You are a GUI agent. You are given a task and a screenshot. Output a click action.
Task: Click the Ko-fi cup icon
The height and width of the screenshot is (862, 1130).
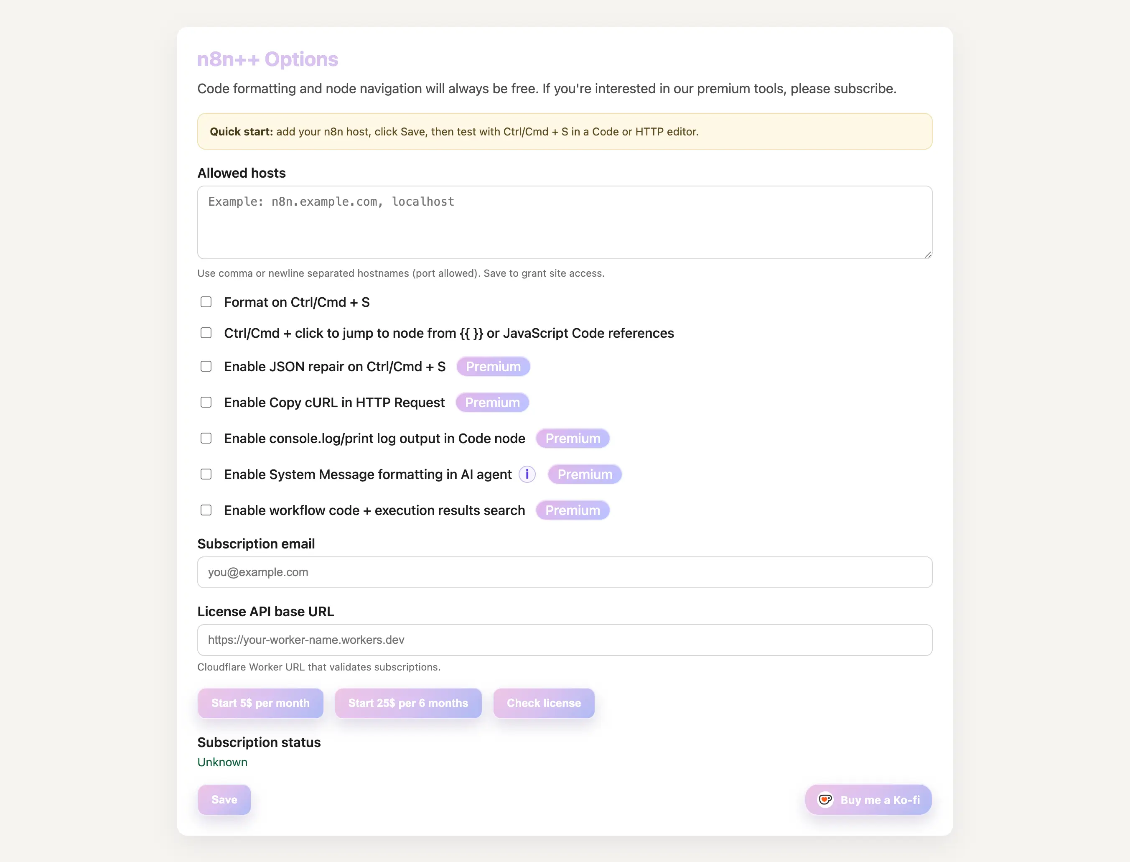click(x=825, y=799)
